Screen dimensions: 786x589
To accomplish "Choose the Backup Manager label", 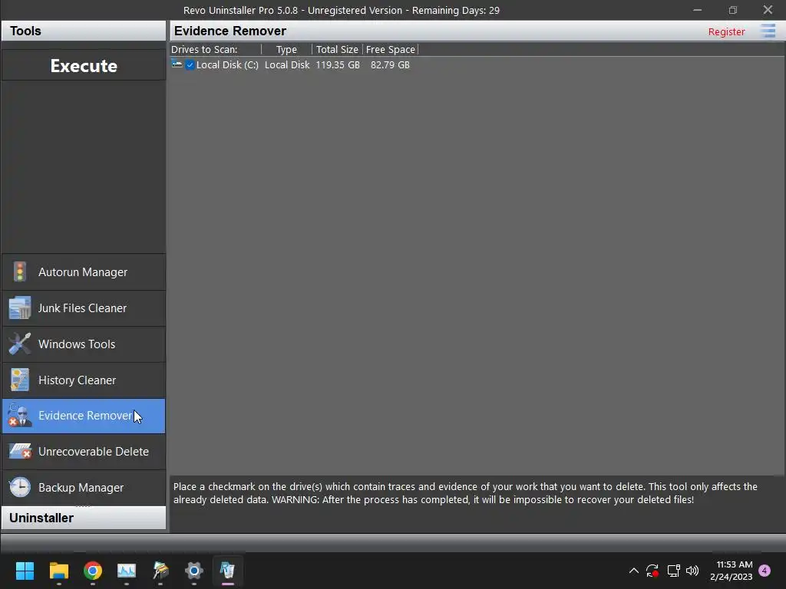I will pyautogui.click(x=81, y=487).
